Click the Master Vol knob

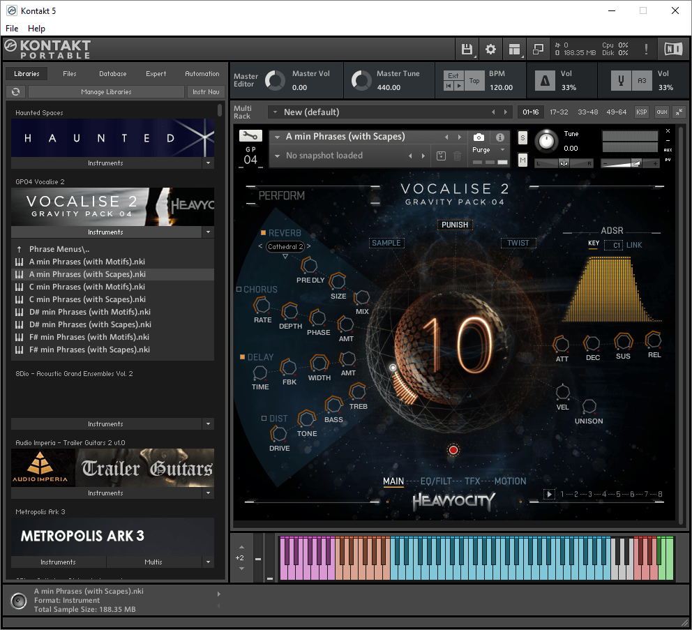coord(275,81)
